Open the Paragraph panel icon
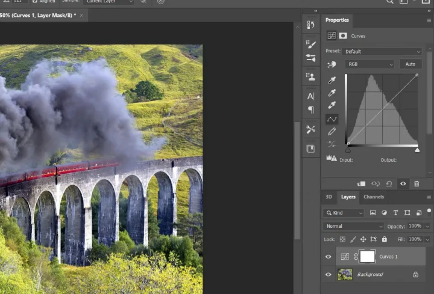 (311, 110)
